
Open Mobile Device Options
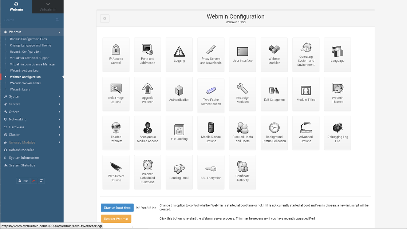pyautogui.click(x=211, y=133)
